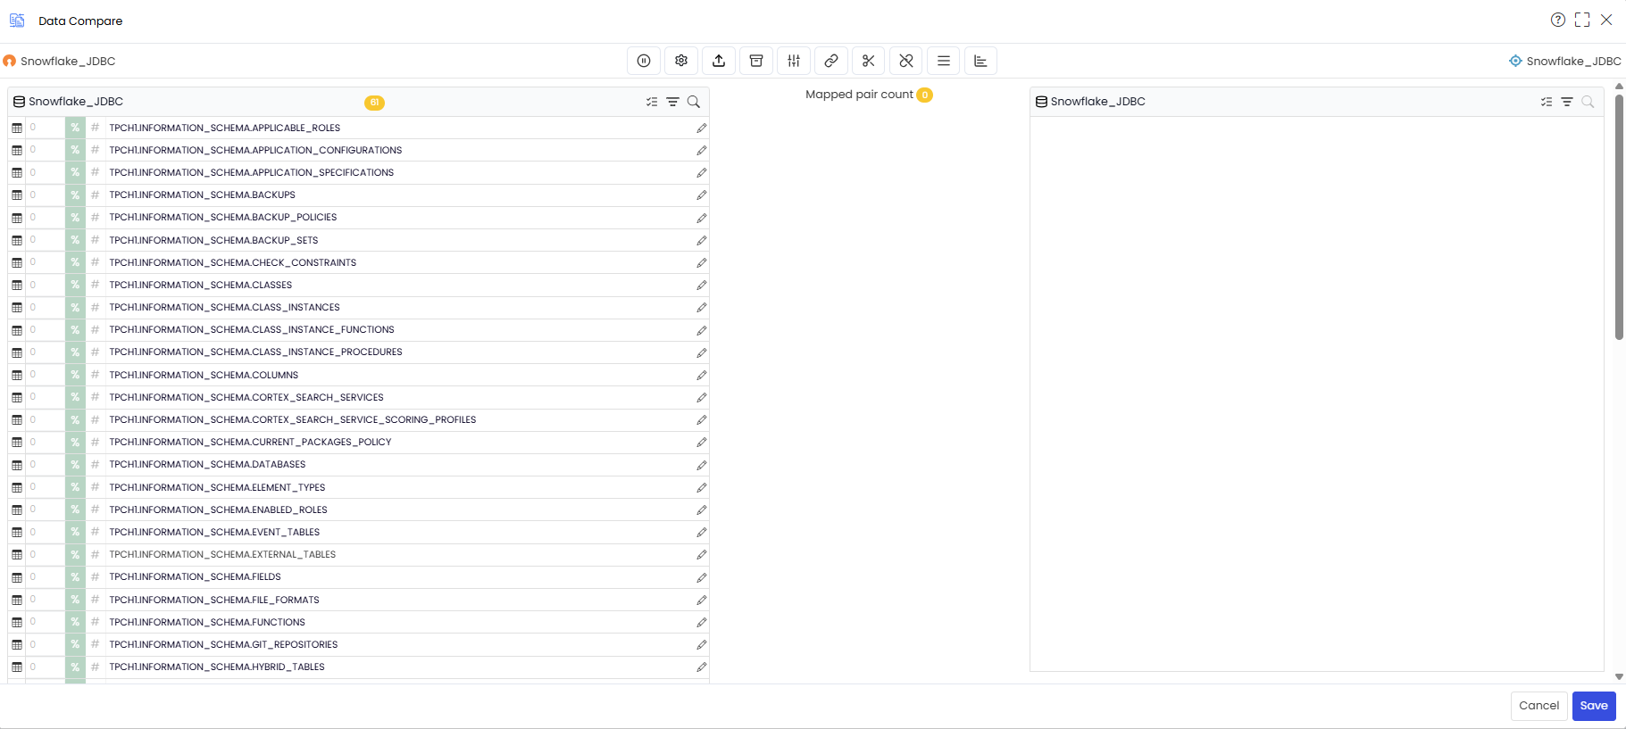The height and width of the screenshot is (729, 1626).
Task: Click the number field on the APPLICABLE_ROLES row
Action: click(x=45, y=128)
